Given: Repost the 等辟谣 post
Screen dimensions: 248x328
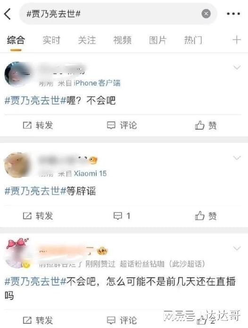Looking at the screenshot, I should coord(38,216).
